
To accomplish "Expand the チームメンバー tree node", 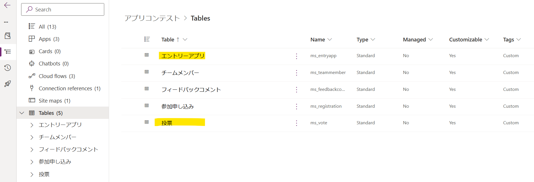I will point(32,137).
